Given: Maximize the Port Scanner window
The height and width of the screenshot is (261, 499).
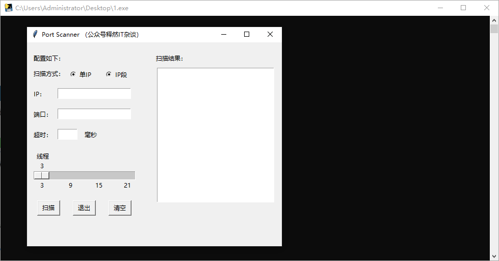Looking at the screenshot, I should 247,34.
